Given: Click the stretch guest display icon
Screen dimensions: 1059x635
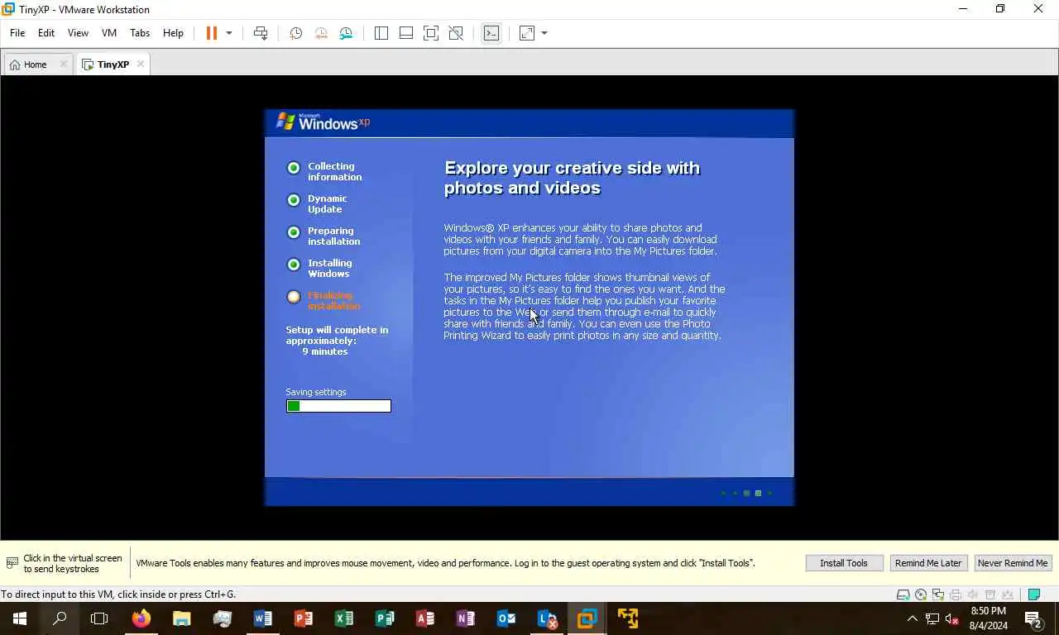Looking at the screenshot, I should (527, 33).
